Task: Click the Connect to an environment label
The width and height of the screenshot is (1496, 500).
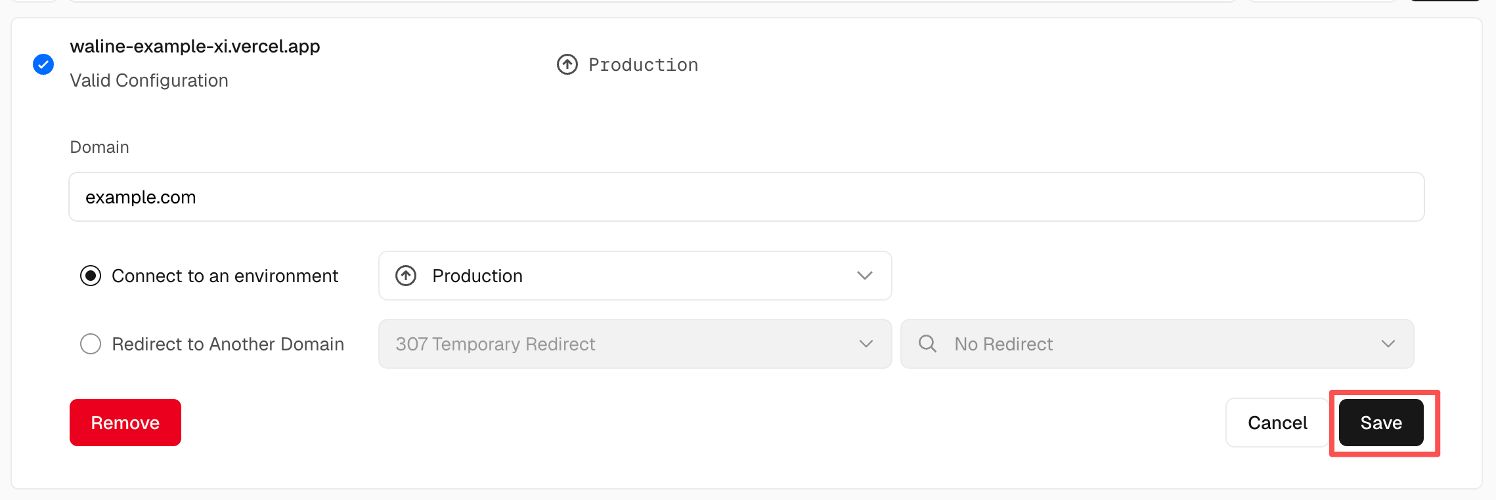Action: point(225,276)
